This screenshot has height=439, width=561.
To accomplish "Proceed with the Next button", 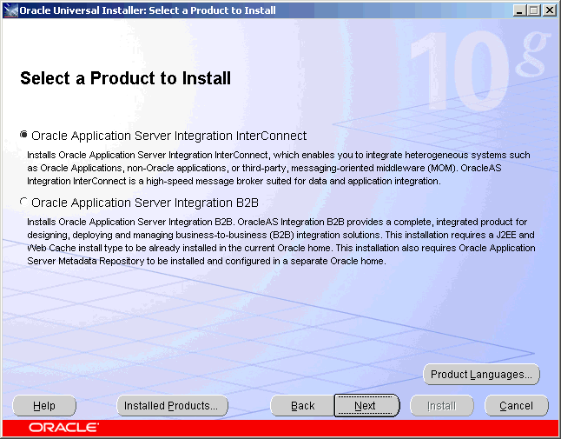I will pos(366,406).
